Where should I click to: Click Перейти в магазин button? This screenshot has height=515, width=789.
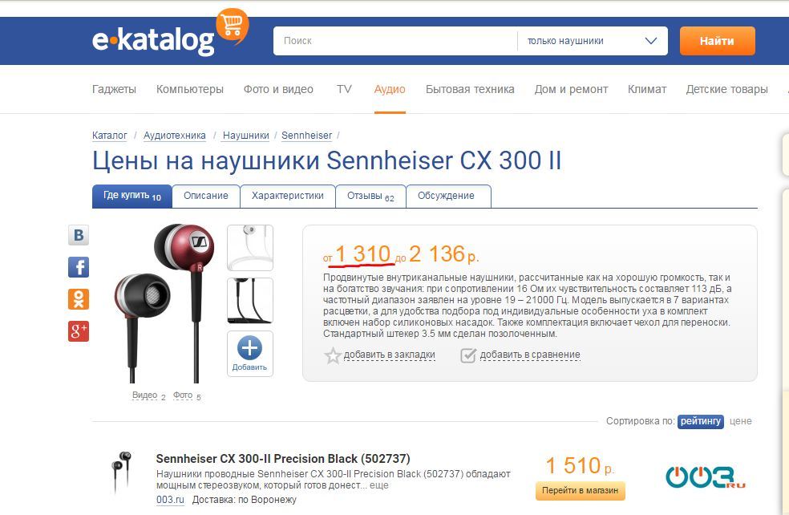[581, 490]
